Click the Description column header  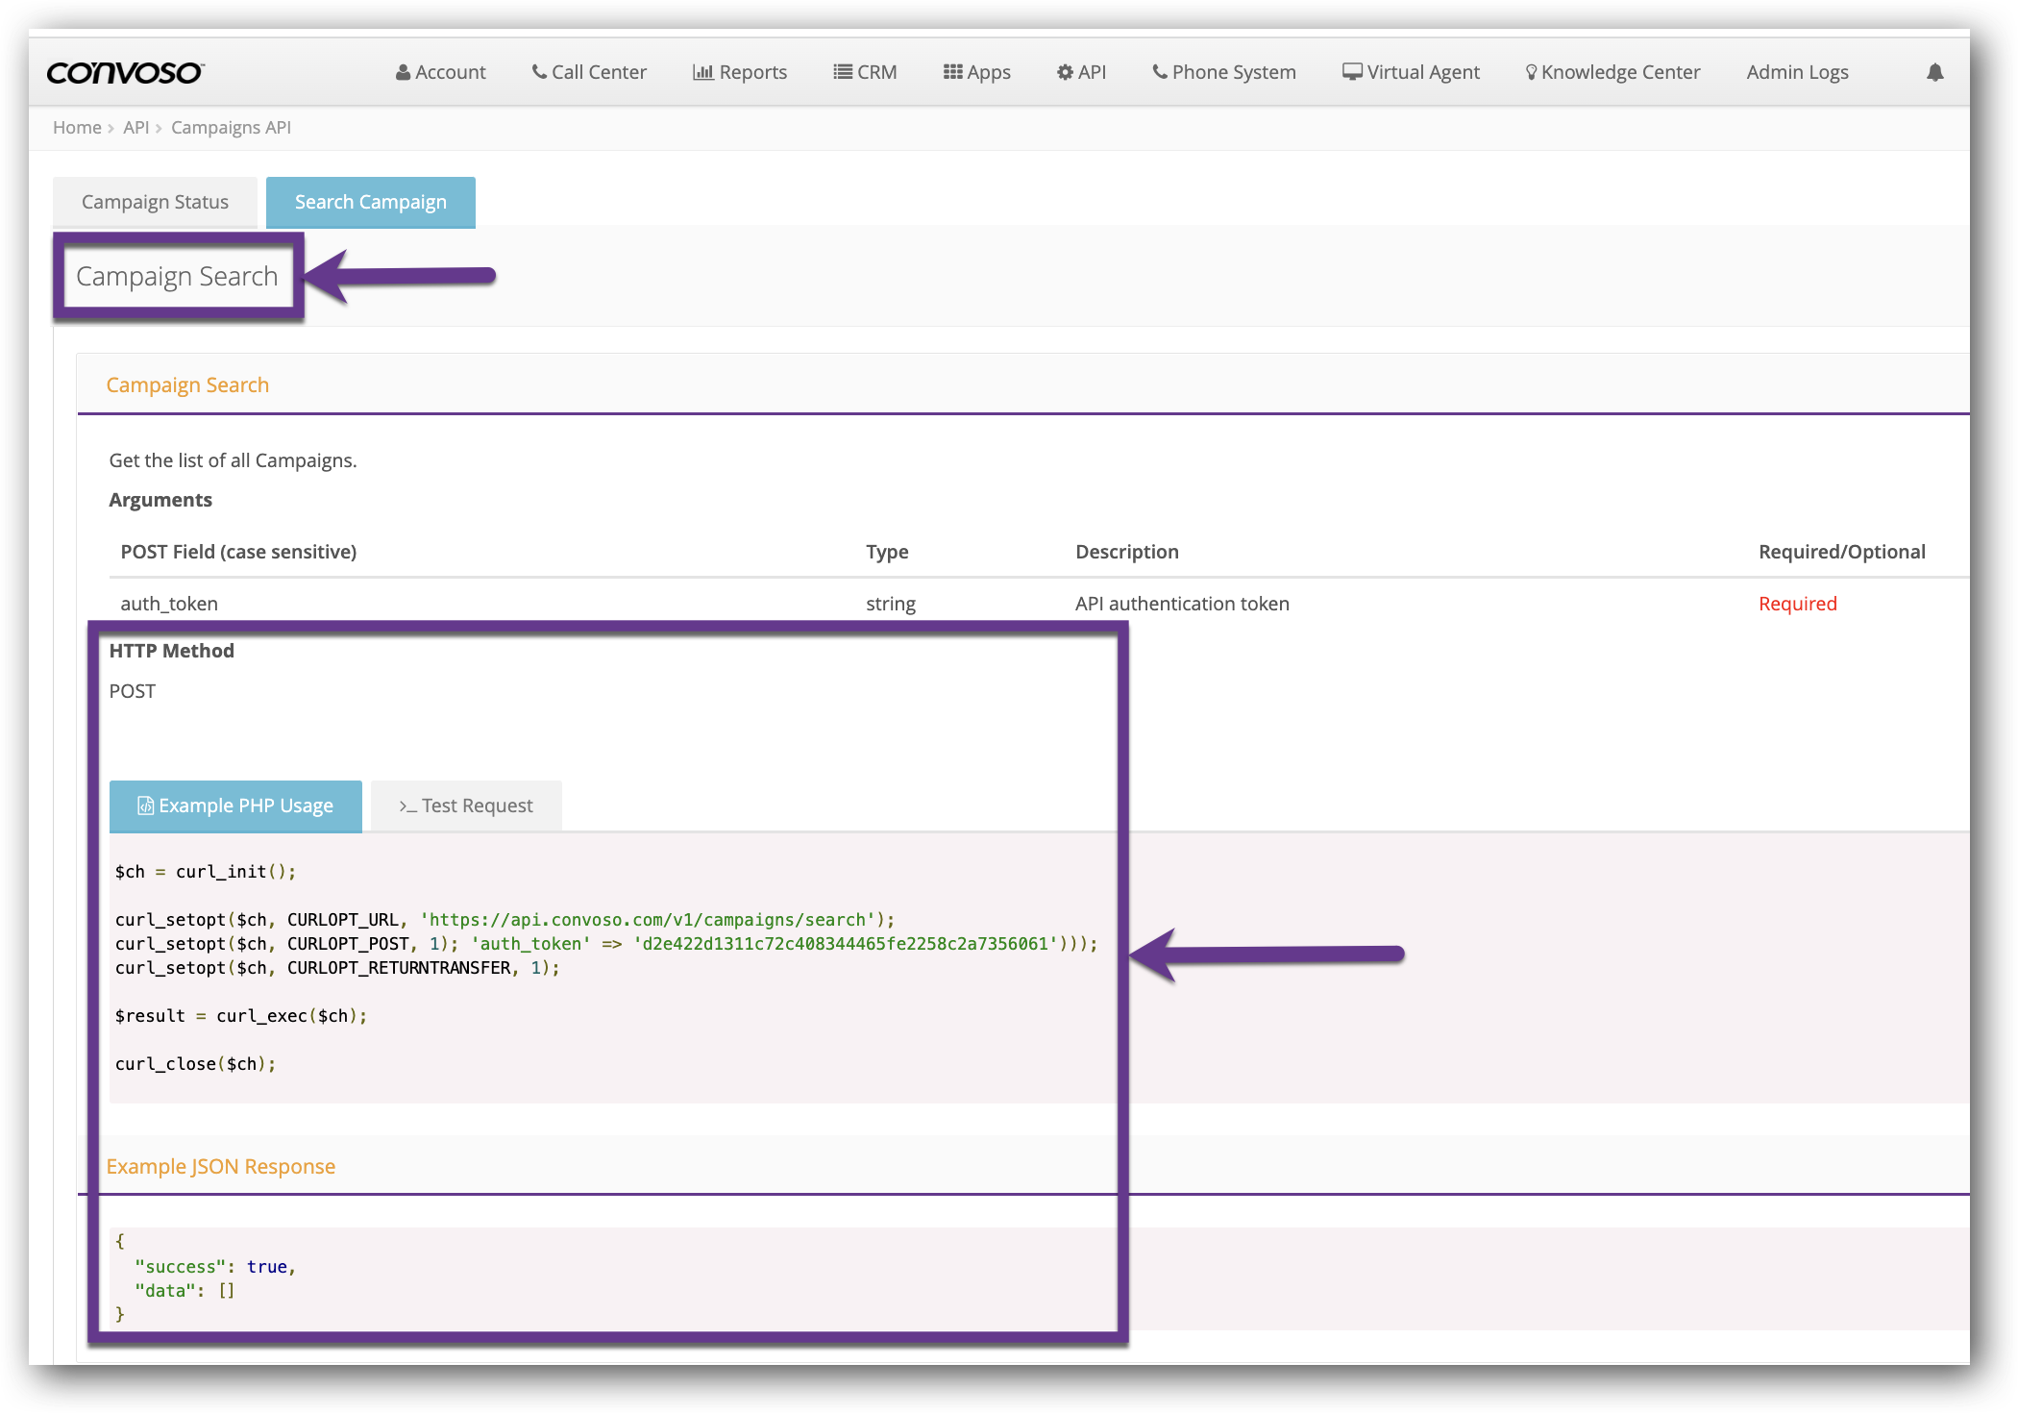(x=1126, y=552)
